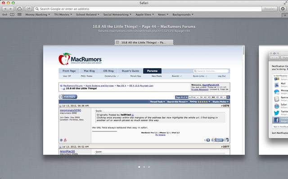The image size is (288, 179).
Task: Expand TV/Movies bookmarks folder
Action: [63, 14]
